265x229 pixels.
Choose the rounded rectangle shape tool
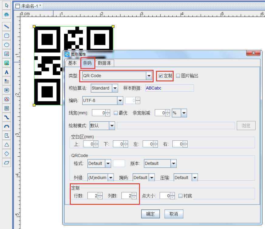(x=6, y=36)
